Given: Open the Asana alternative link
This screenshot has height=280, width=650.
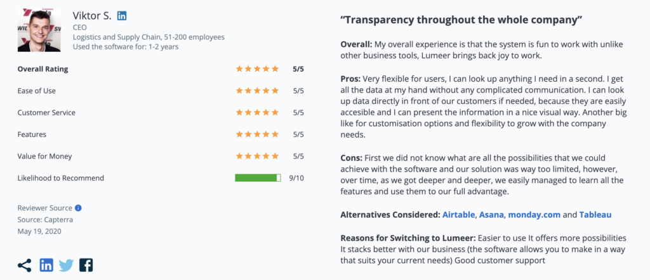Looking at the screenshot, I should coord(492,215).
